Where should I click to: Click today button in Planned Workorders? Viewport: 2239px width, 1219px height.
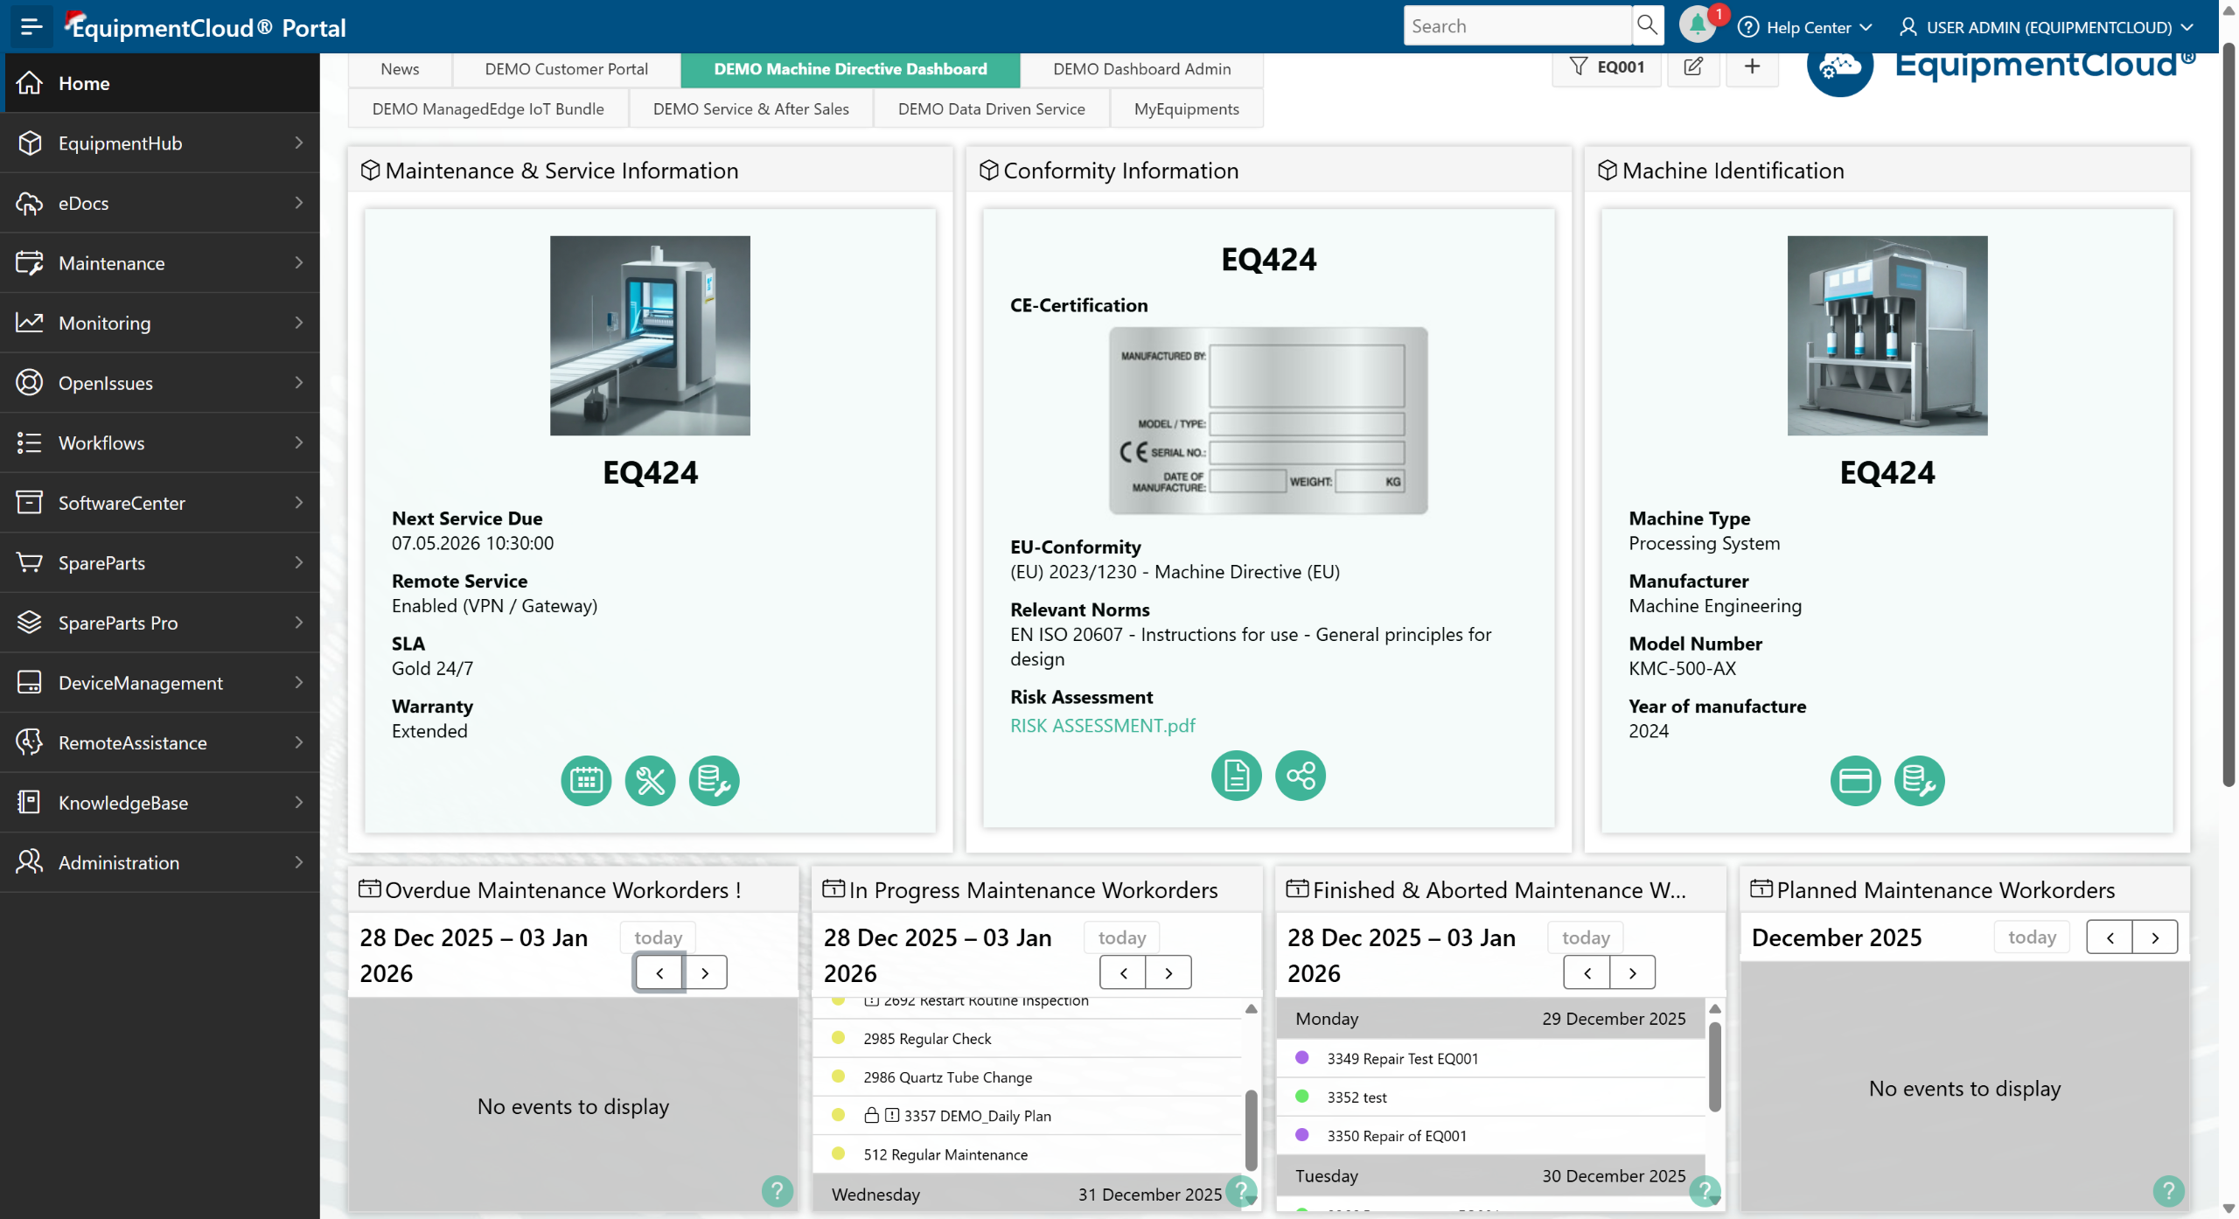[2031, 937]
